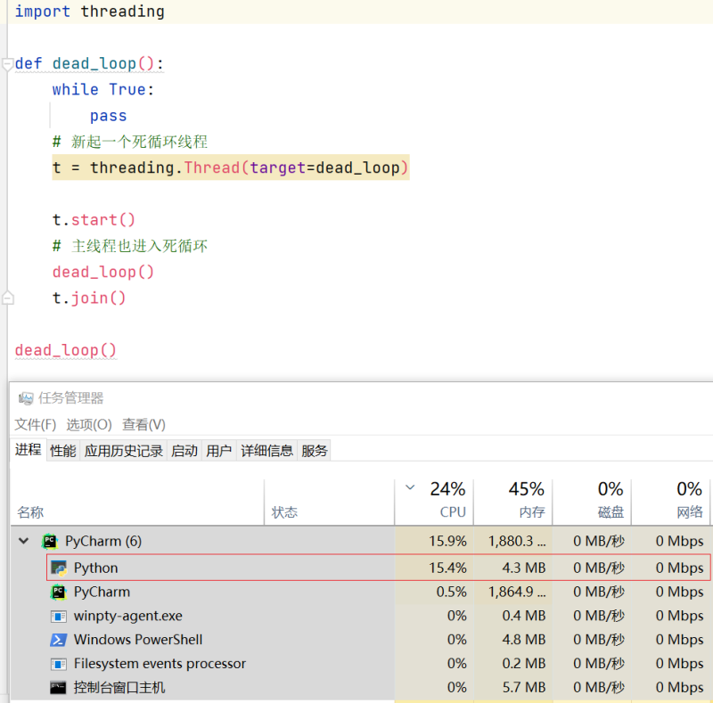The image size is (713, 703).
Task: Click the 名称 column header
Action: pos(31,512)
